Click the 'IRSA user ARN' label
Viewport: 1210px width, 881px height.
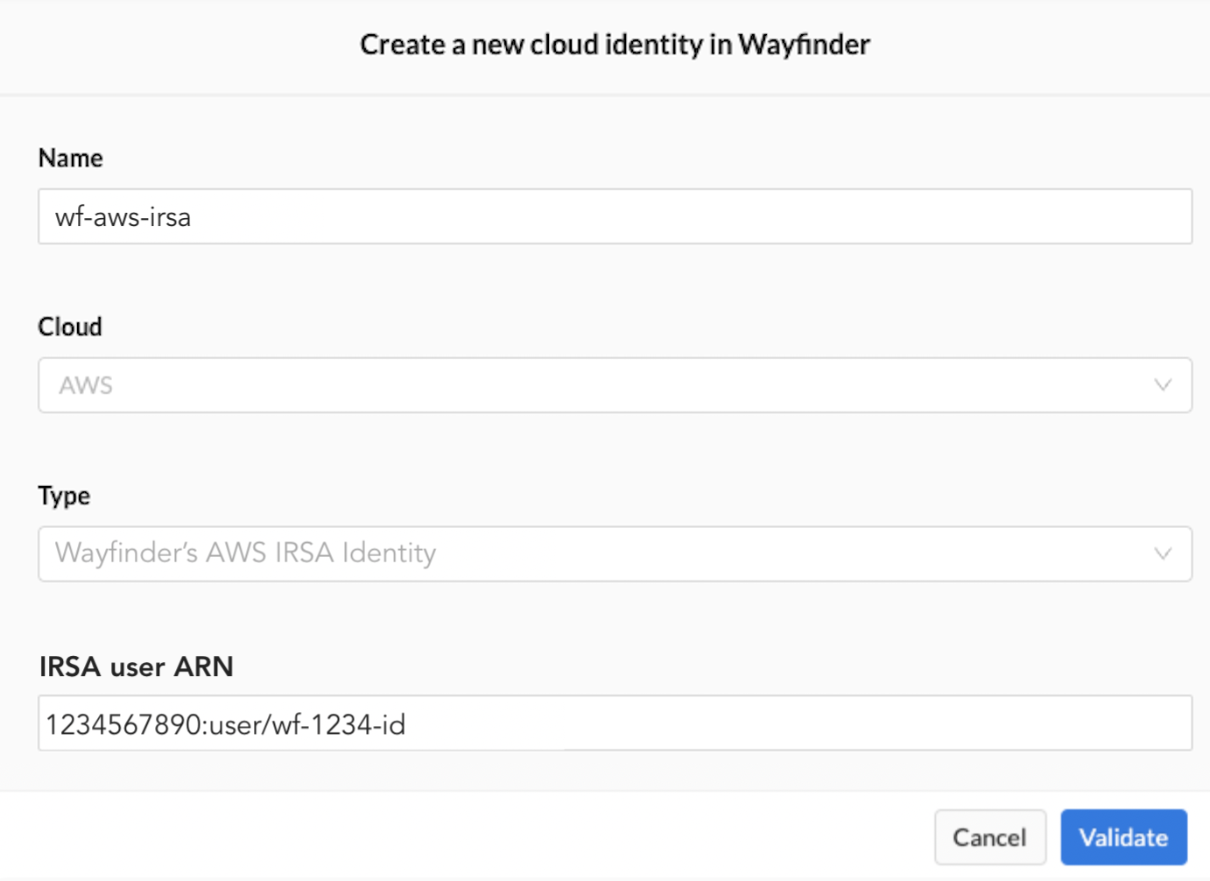136,666
